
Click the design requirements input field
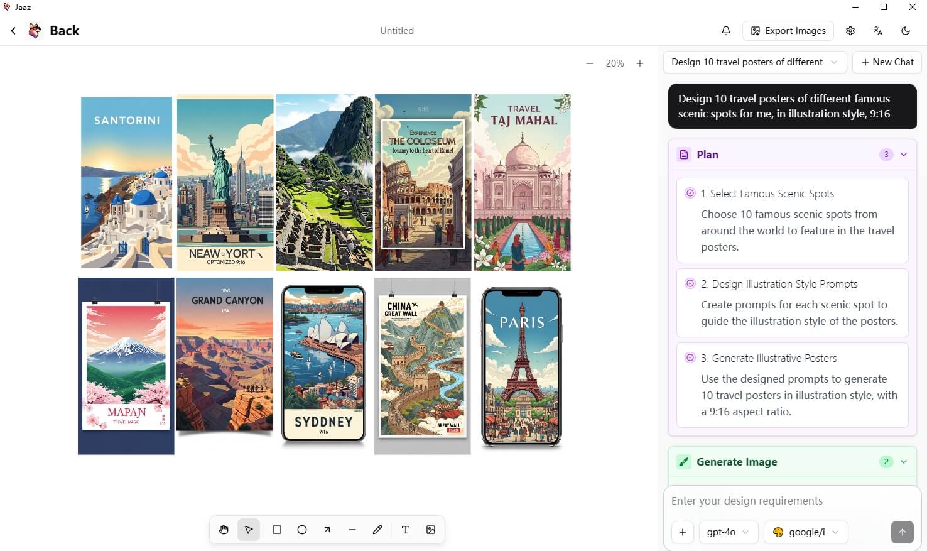[x=792, y=501]
